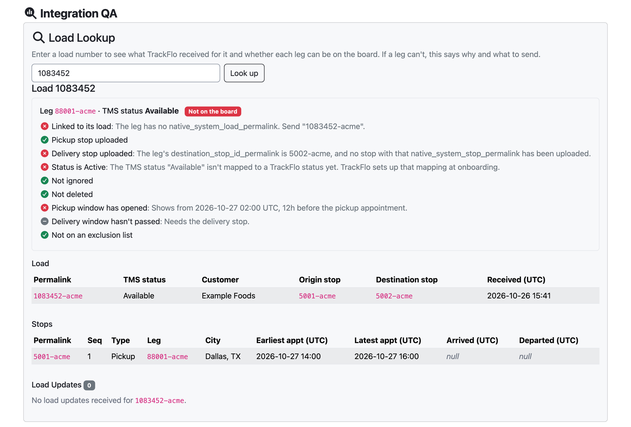Click red X icon beside Pickup window has opened

pyautogui.click(x=45, y=208)
